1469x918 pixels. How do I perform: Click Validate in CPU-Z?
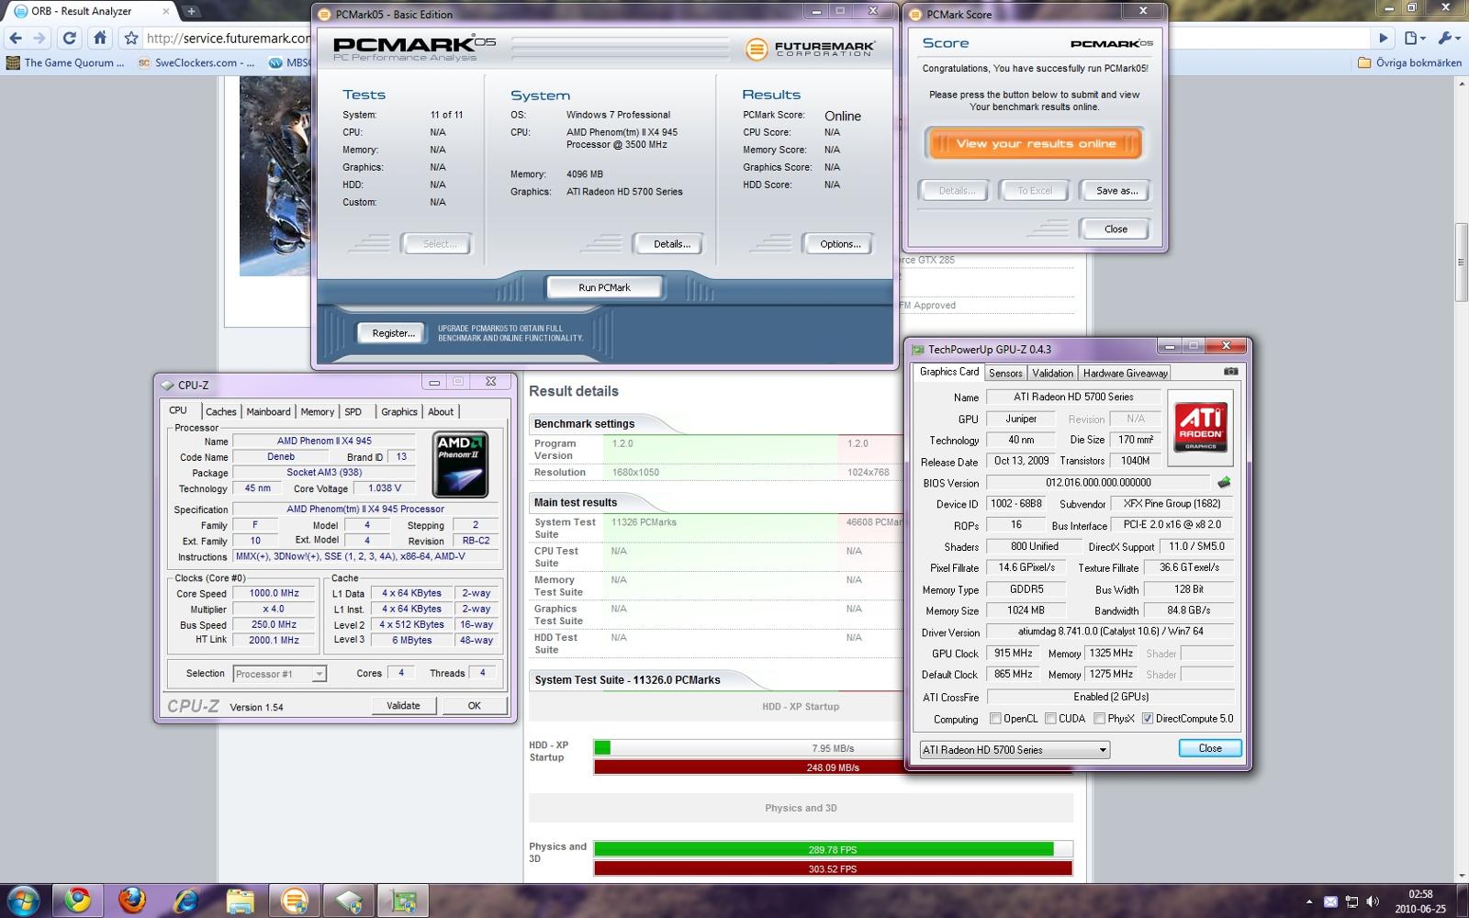click(403, 706)
